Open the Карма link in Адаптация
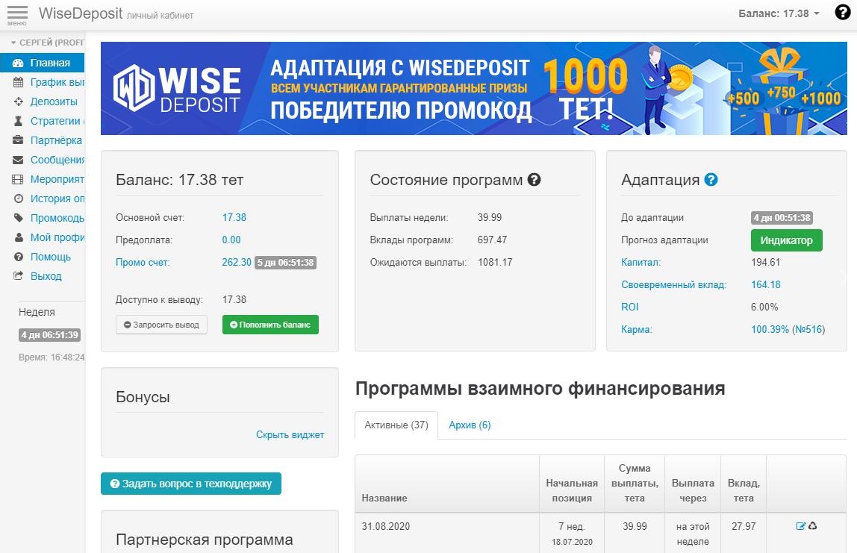 pos(636,329)
